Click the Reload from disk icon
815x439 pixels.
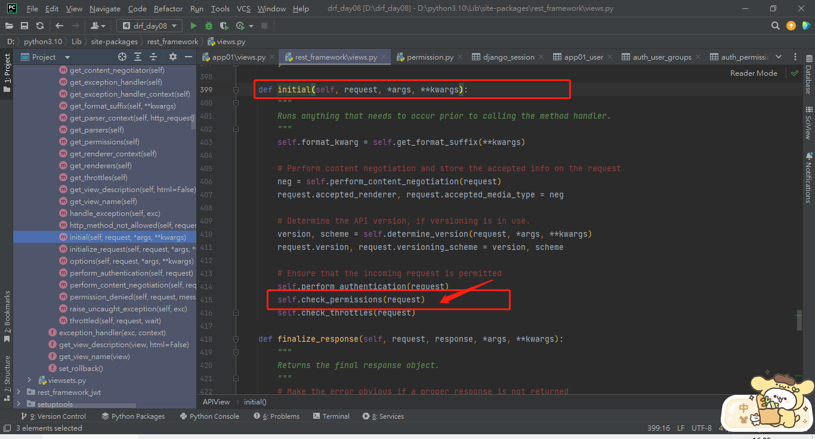tap(39, 26)
